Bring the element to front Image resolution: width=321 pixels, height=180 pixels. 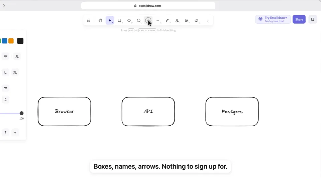(15, 132)
